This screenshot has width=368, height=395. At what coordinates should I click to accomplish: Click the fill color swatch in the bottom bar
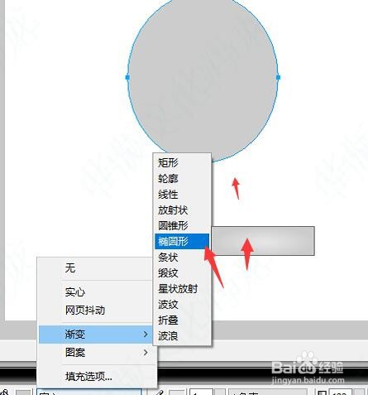tap(23, 393)
